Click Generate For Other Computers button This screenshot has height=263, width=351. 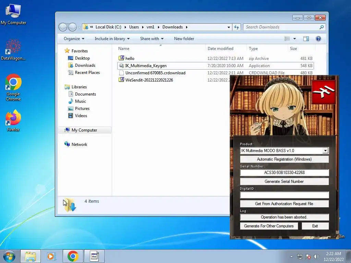click(269, 226)
